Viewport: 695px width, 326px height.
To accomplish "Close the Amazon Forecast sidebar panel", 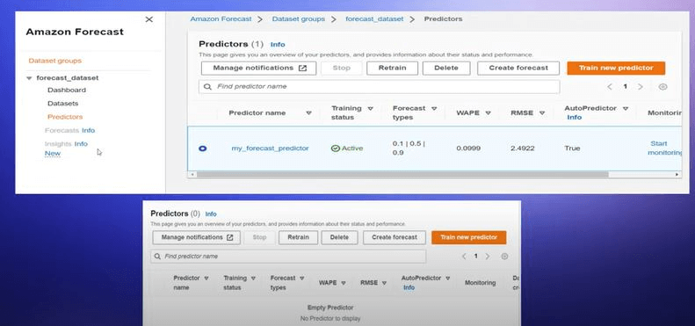I will click(x=149, y=19).
